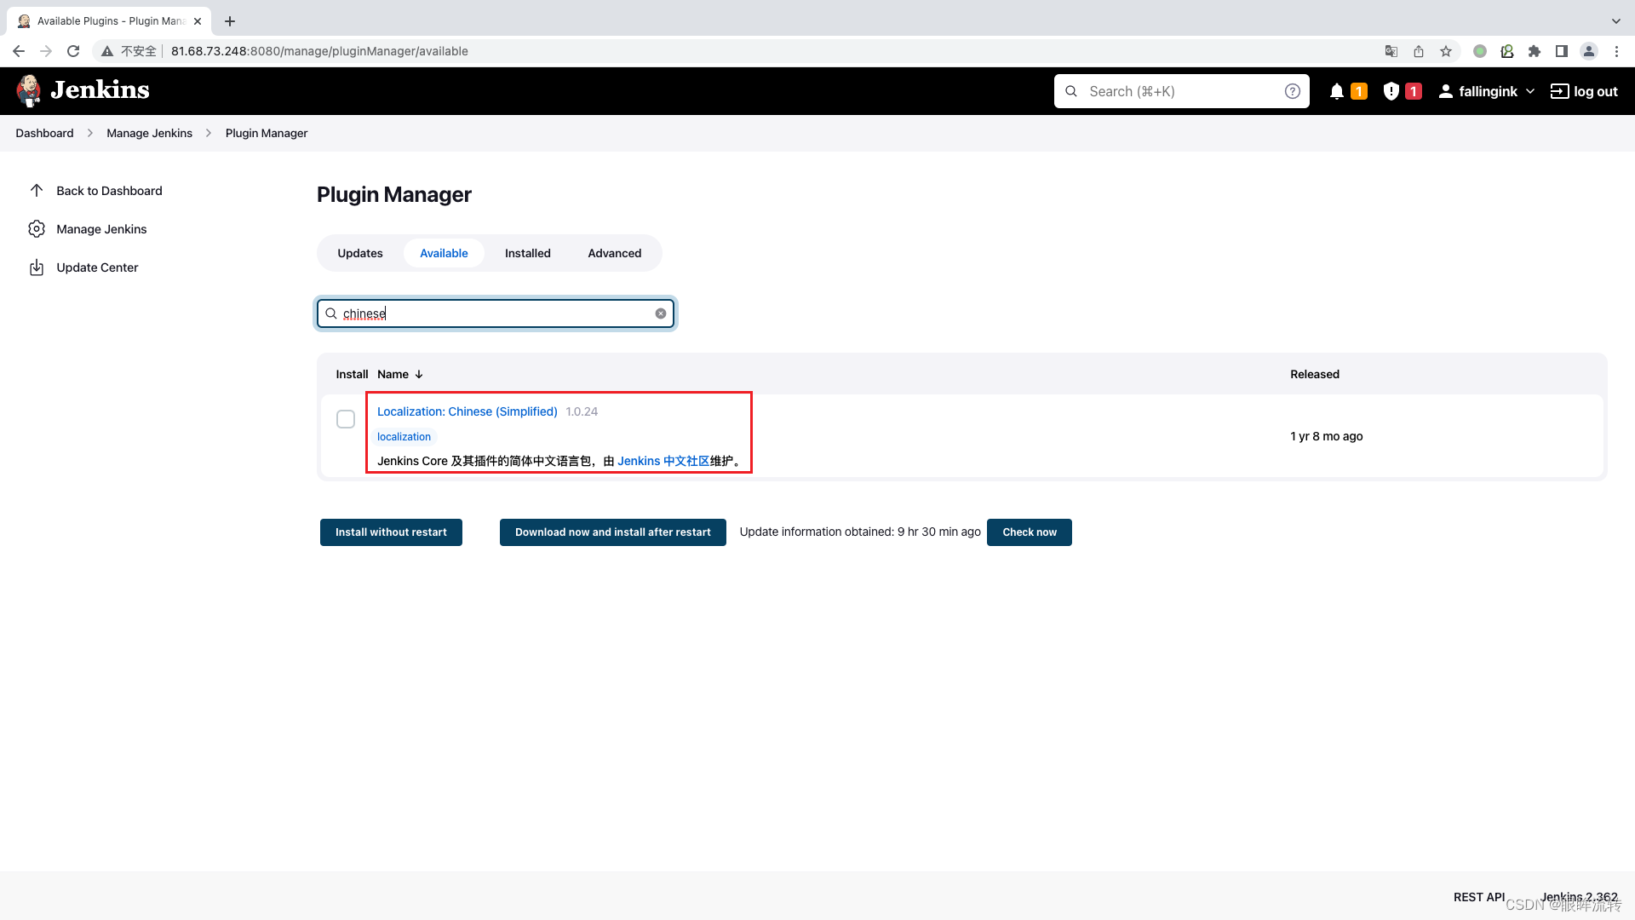Expand Dashboard breadcrumb chevron
The width and height of the screenshot is (1635, 920).
point(89,133)
